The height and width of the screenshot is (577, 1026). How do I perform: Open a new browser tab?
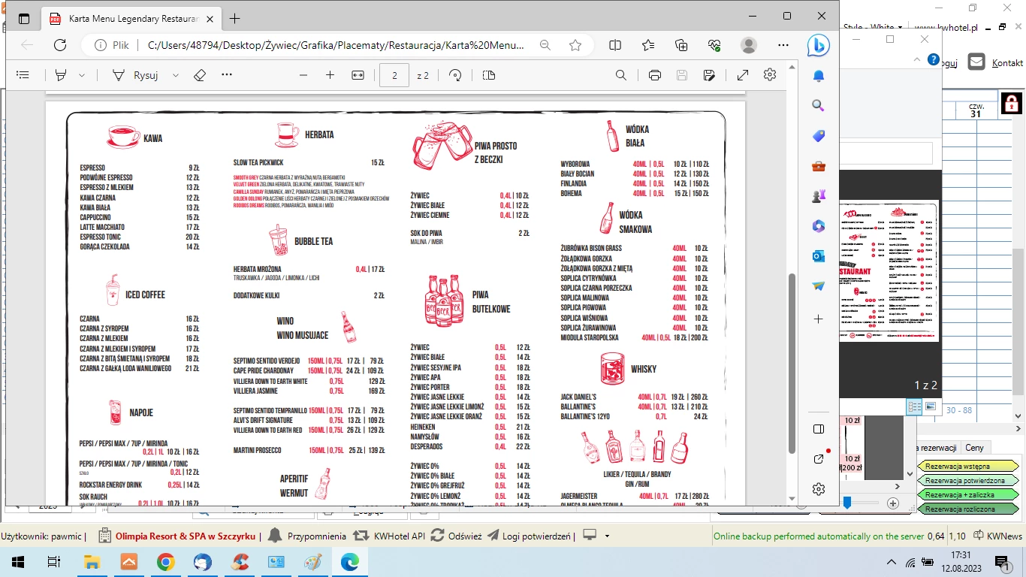coord(235,18)
